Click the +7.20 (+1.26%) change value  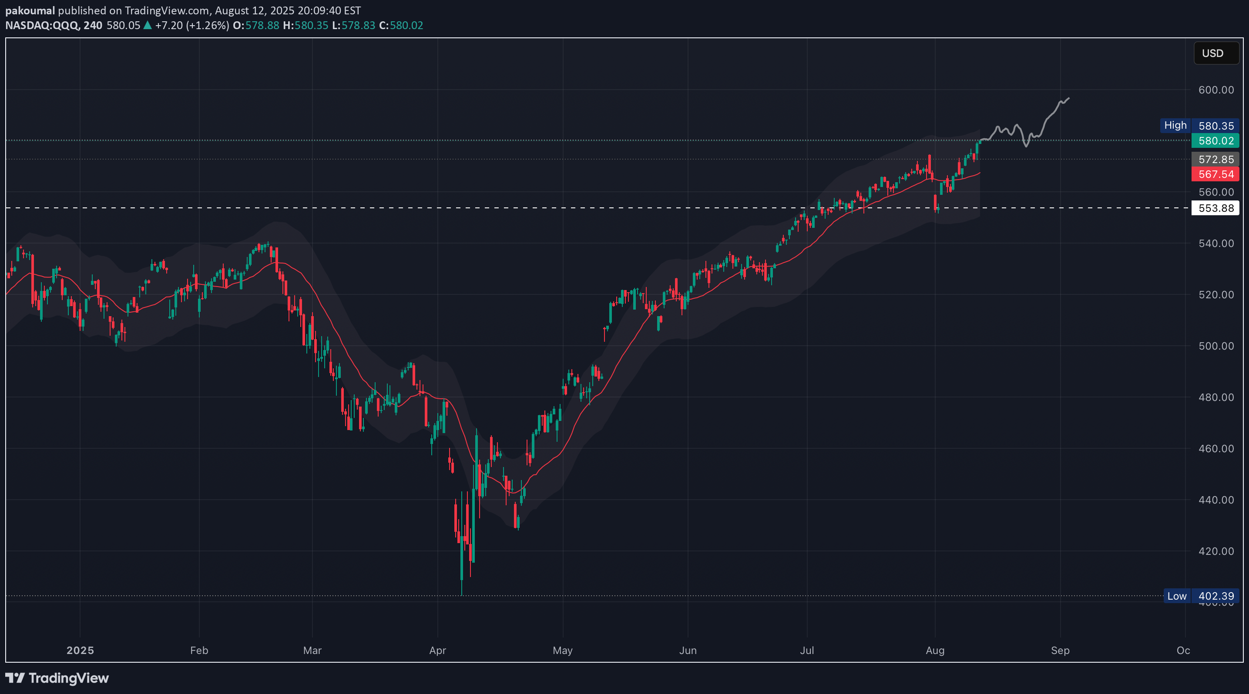pos(192,25)
